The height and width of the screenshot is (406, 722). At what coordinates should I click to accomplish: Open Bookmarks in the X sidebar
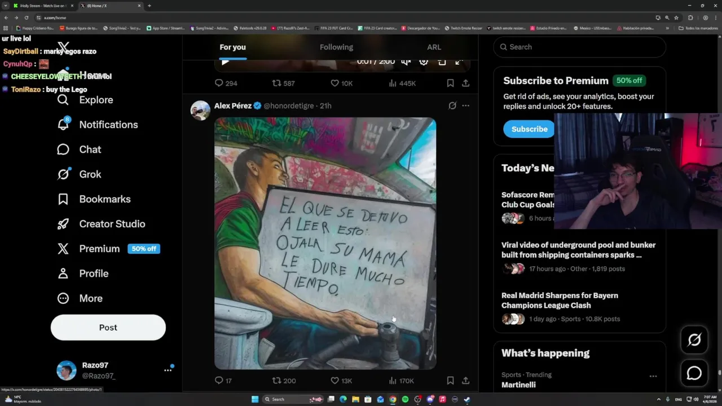94,199
